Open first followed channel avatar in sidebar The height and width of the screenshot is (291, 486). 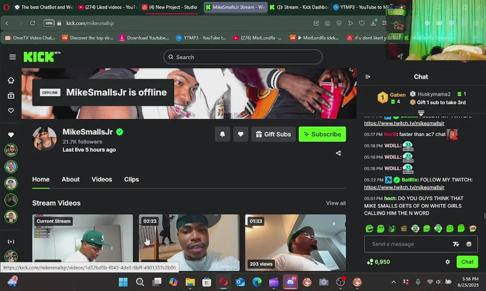point(11,150)
